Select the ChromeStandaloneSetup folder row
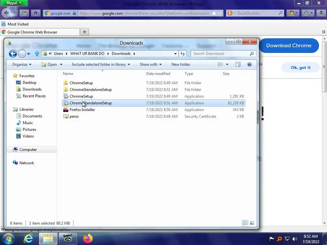Screen dimensions: 327x245 pos(154,90)
